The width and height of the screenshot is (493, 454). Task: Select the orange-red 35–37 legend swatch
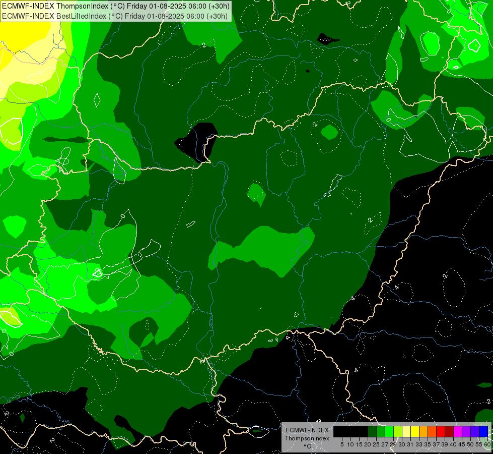[x=432, y=431]
